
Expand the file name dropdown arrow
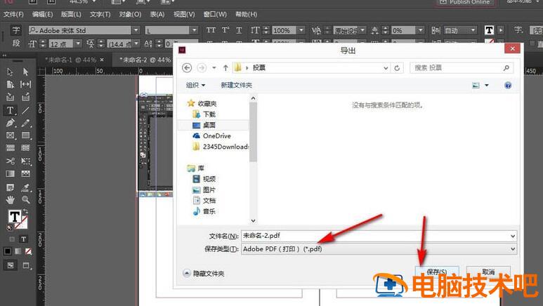tap(513, 236)
